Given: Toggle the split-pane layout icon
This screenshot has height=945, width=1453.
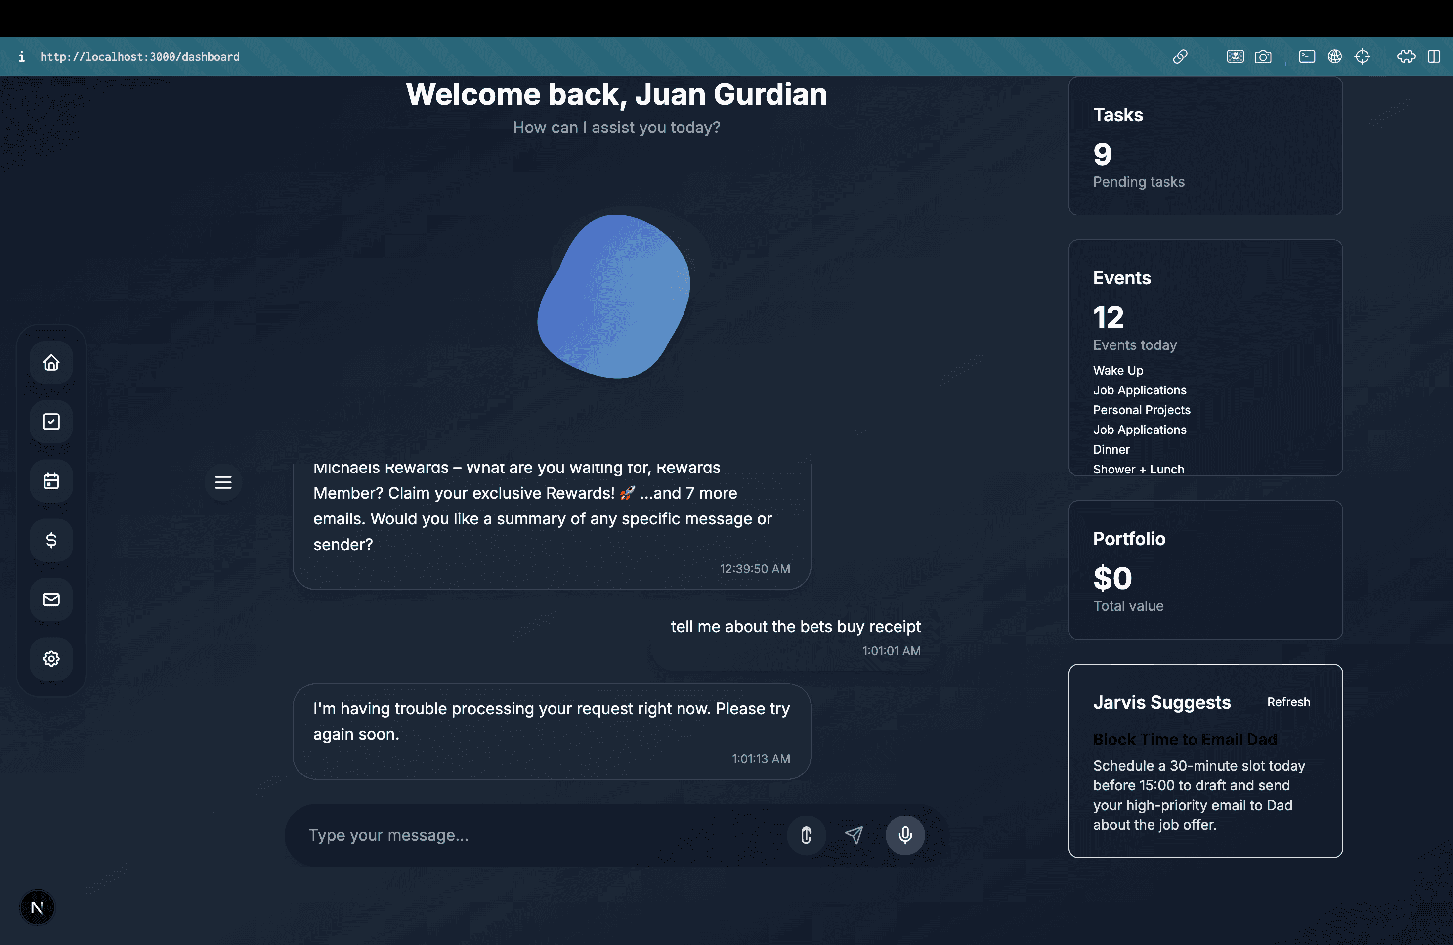Looking at the screenshot, I should (x=1434, y=56).
